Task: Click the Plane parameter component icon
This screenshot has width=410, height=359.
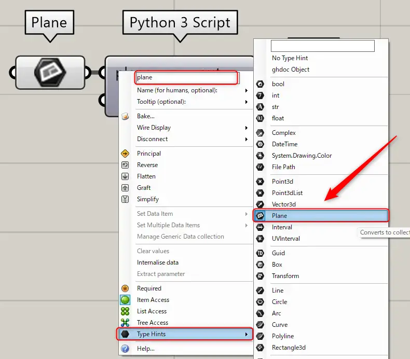Action: point(50,73)
